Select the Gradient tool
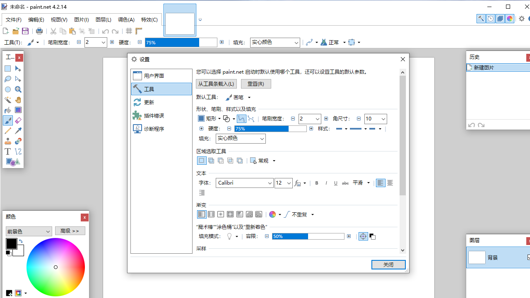This screenshot has width=530, height=298. coord(18,110)
